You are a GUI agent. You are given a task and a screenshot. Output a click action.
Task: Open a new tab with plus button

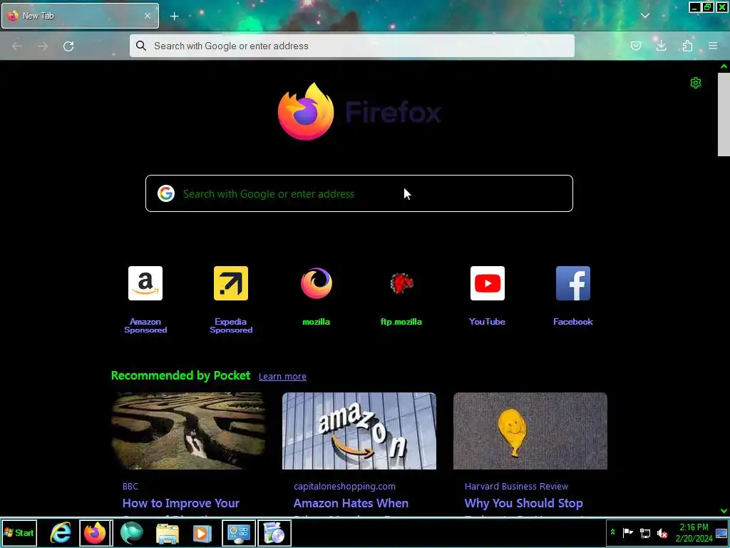point(174,16)
